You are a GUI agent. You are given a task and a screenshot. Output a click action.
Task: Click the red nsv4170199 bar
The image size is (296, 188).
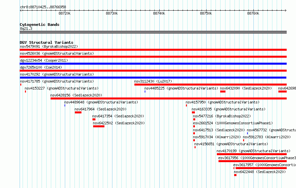(x=252, y=154)
